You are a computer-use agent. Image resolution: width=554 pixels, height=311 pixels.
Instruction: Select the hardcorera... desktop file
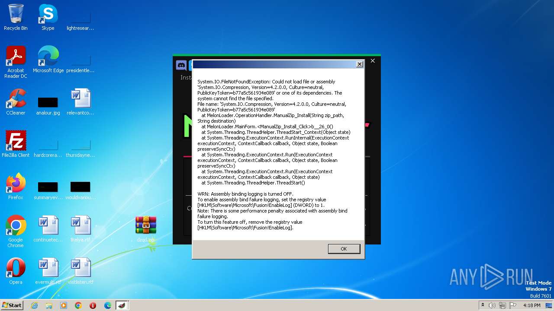coord(48,148)
